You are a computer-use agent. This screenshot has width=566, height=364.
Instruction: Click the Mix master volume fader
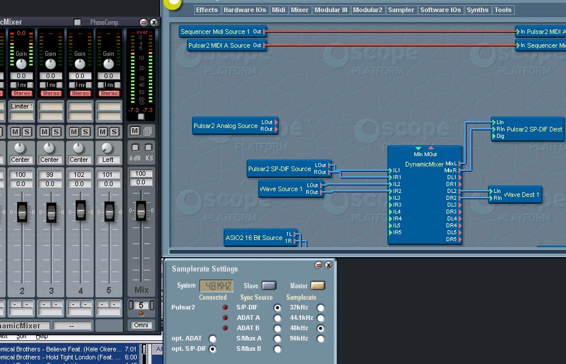coord(141,212)
